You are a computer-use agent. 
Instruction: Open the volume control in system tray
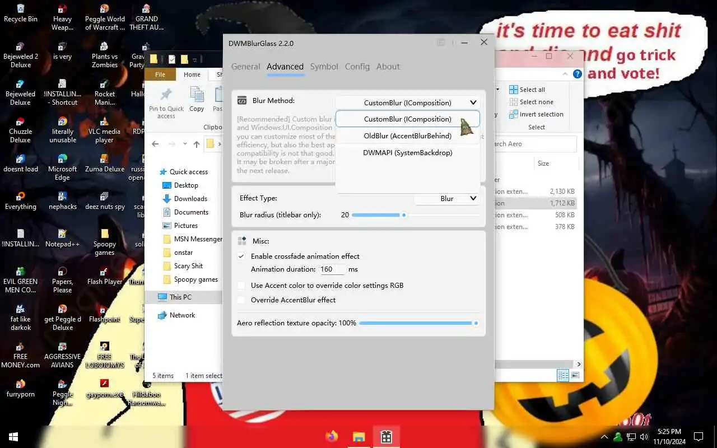644,437
